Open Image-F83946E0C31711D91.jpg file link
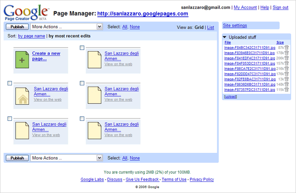The height and width of the screenshot is (193, 296). coord(249,53)
